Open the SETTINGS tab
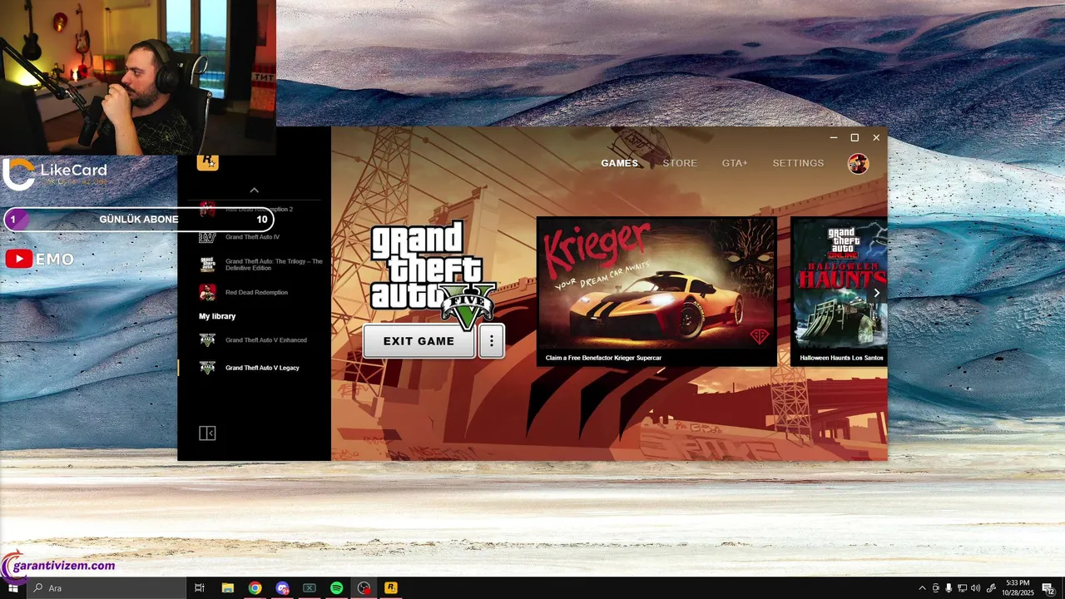Image resolution: width=1065 pixels, height=599 pixels. (798, 163)
